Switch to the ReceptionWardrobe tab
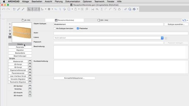Image resolution: width=189 pixels, height=106 pixels. coord(64,20)
